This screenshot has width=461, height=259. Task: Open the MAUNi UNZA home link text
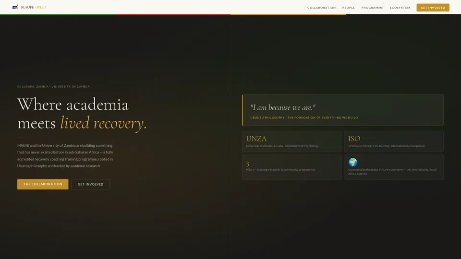pos(34,7)
